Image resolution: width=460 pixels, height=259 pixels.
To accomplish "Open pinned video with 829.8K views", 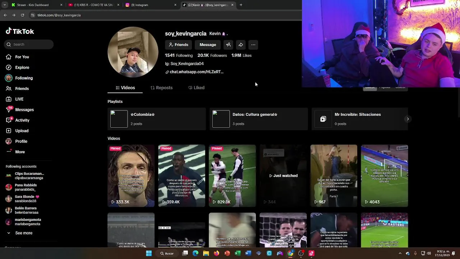I will pyautogui.click(x=233, y=176).
